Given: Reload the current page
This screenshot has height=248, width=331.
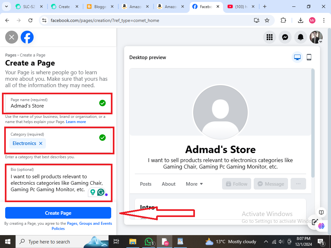Looking at the screenshot, I should click(x=30, y=20).
